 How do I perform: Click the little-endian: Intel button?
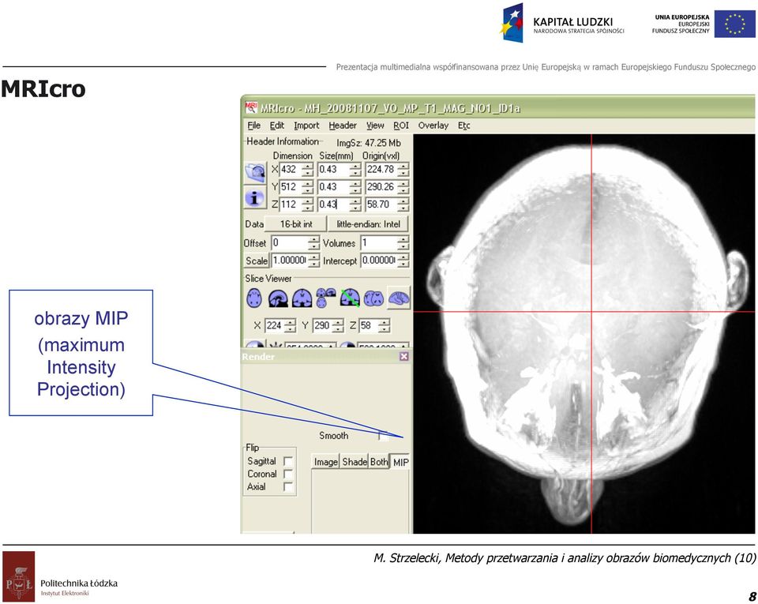(x=369, y=224)
